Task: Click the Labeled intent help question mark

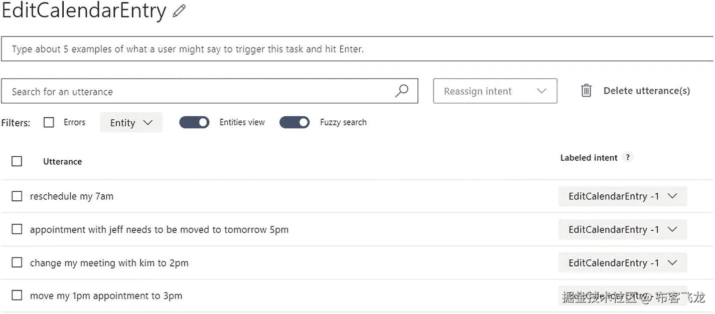Action: (x=627, y=157)
